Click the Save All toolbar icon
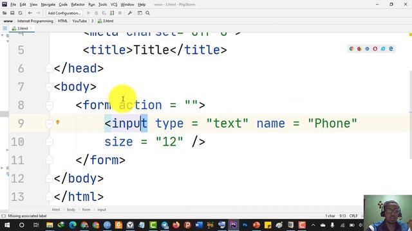The height and width of the screenshot is (231, 412). (x=12, y=13)
